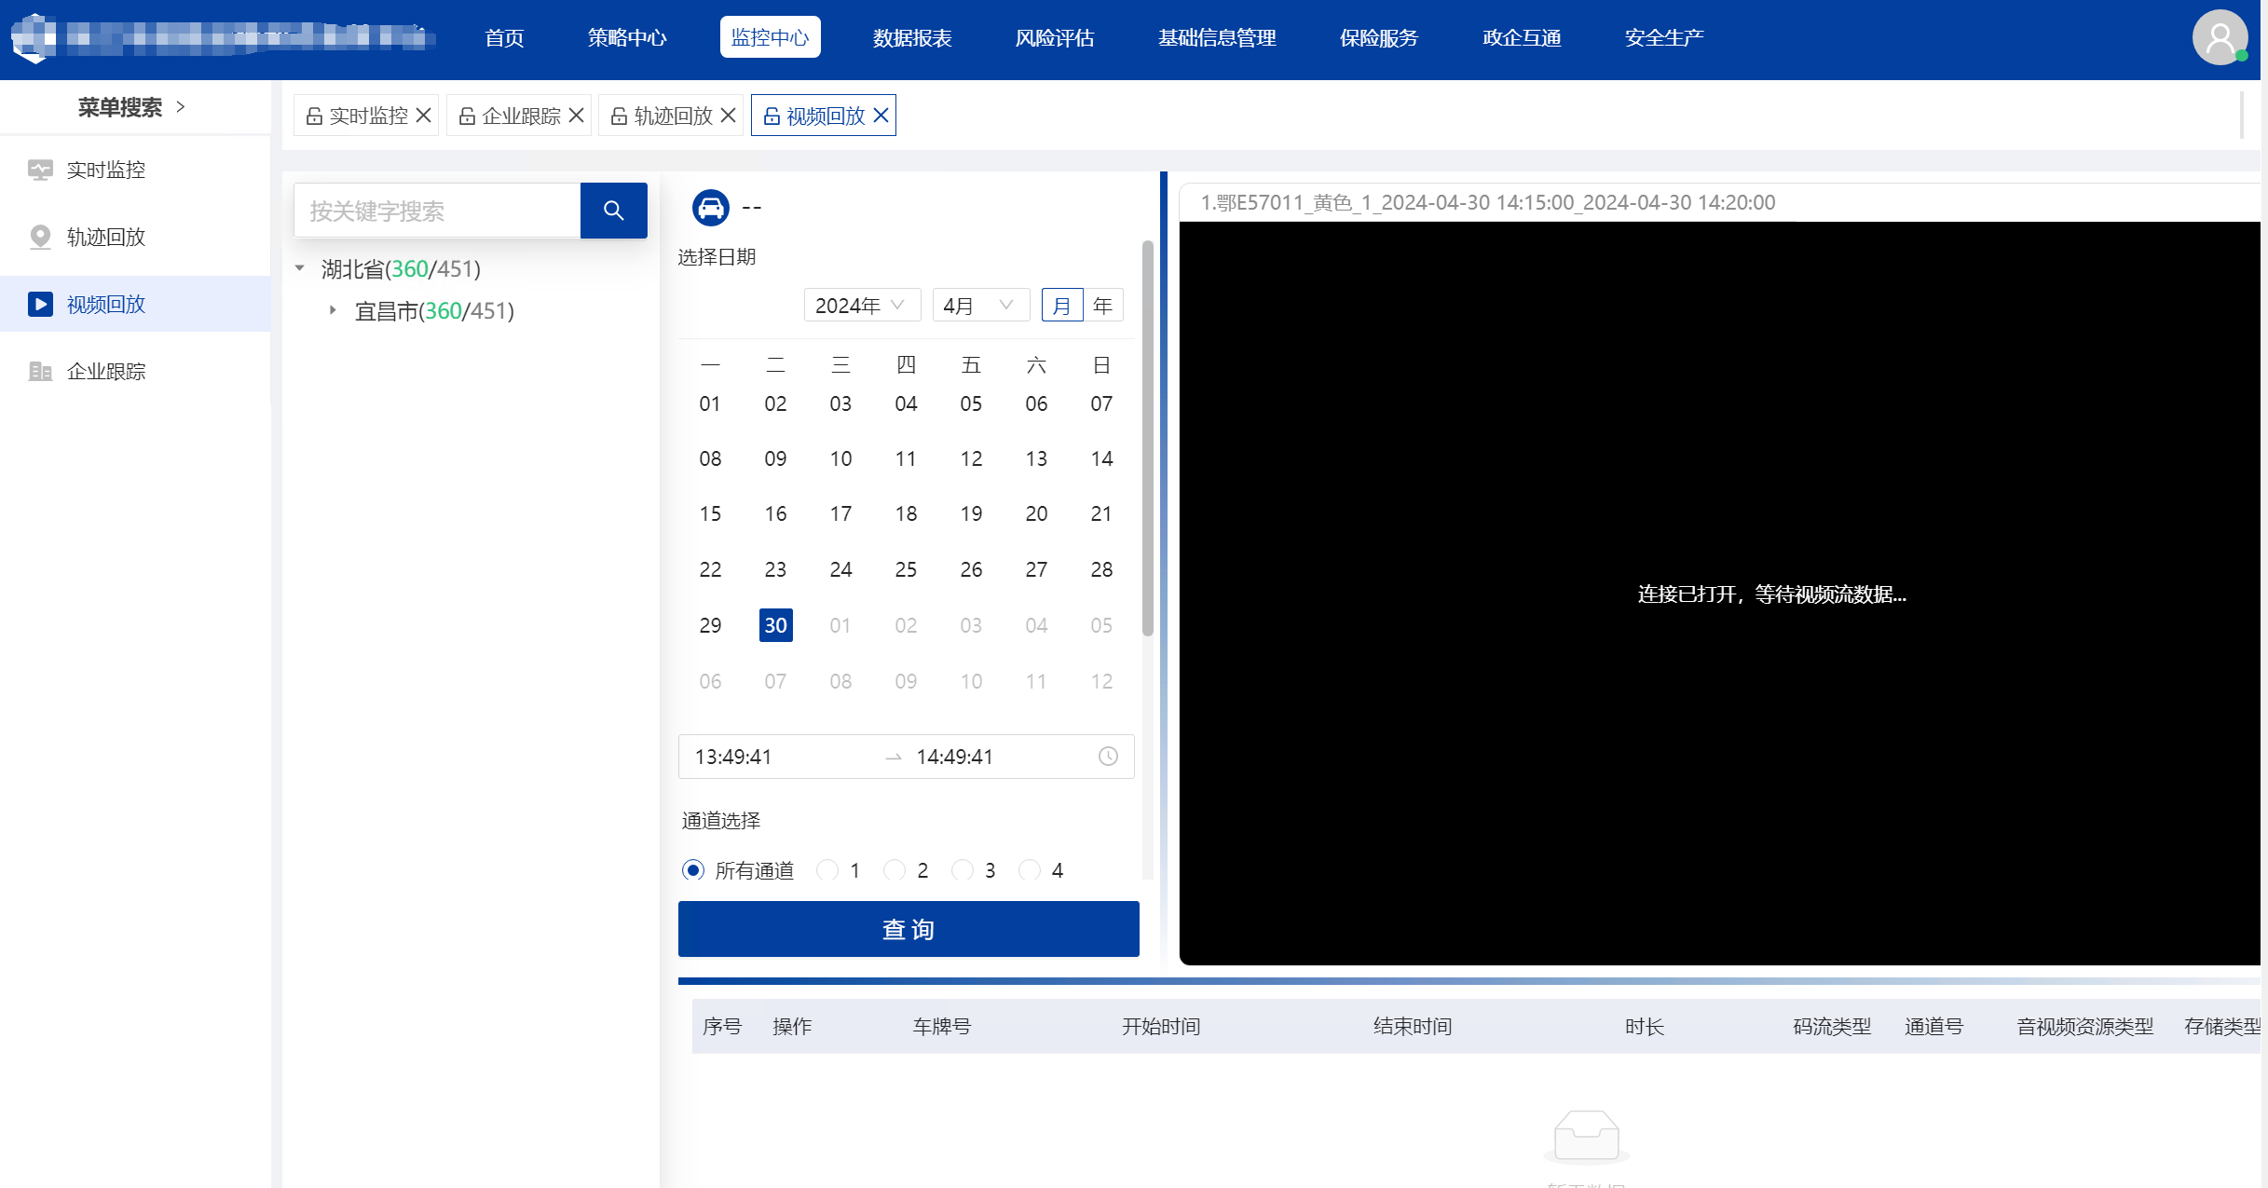Switch calendar to 年 view
Screen dimensions: 2268x1188
(x=1103, y=306)
